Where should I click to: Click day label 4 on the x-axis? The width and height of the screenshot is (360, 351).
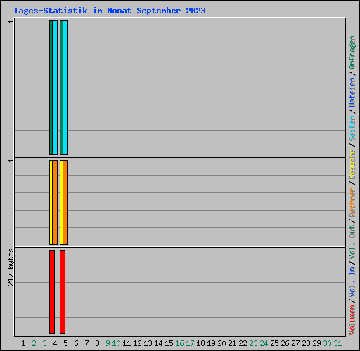pos(55,343)
